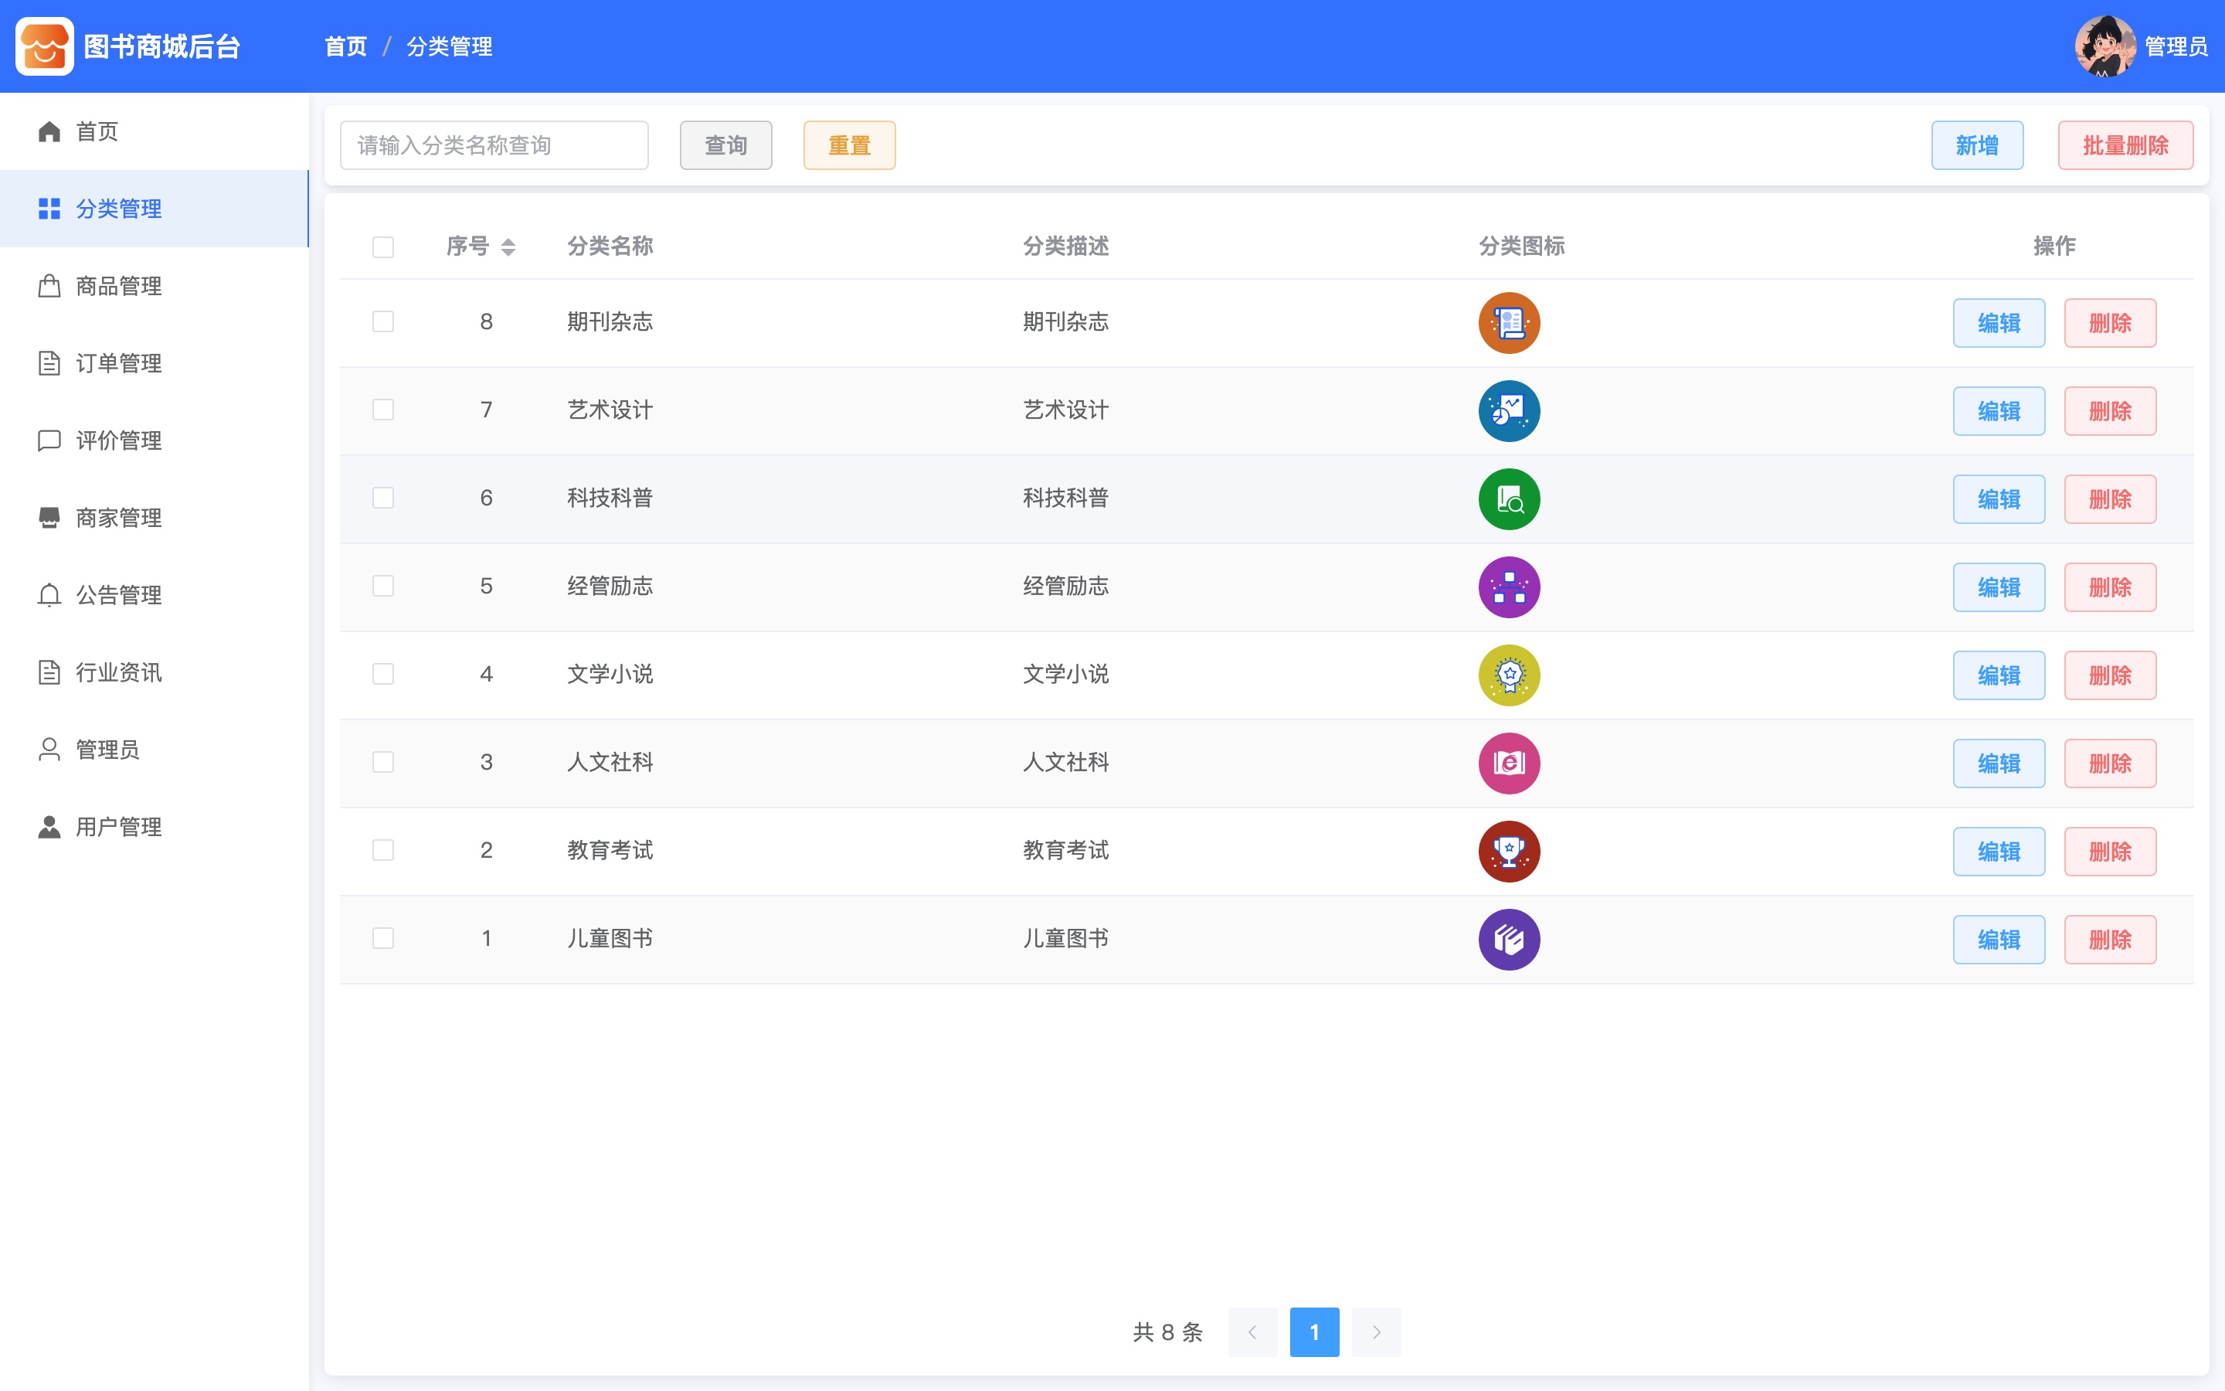Click the 儿童图书 category icon
The image size is (2225, 1391).
pyautogui.click(x=1509, y=939)
